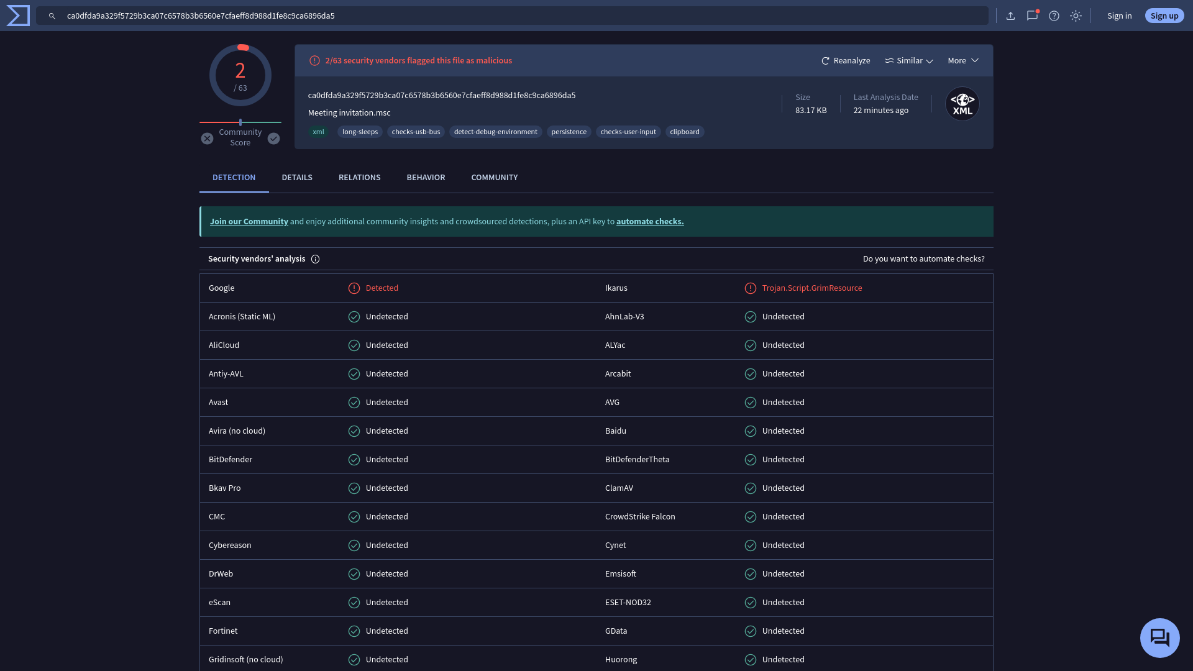Open the Community tab
1193x671 pixels.
(x=495, y=178)
